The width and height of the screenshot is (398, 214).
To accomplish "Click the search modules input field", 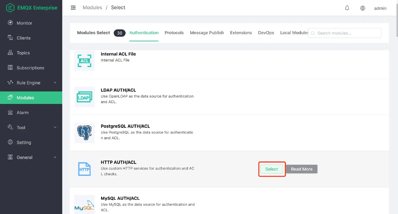I will (x=345, y=33).
